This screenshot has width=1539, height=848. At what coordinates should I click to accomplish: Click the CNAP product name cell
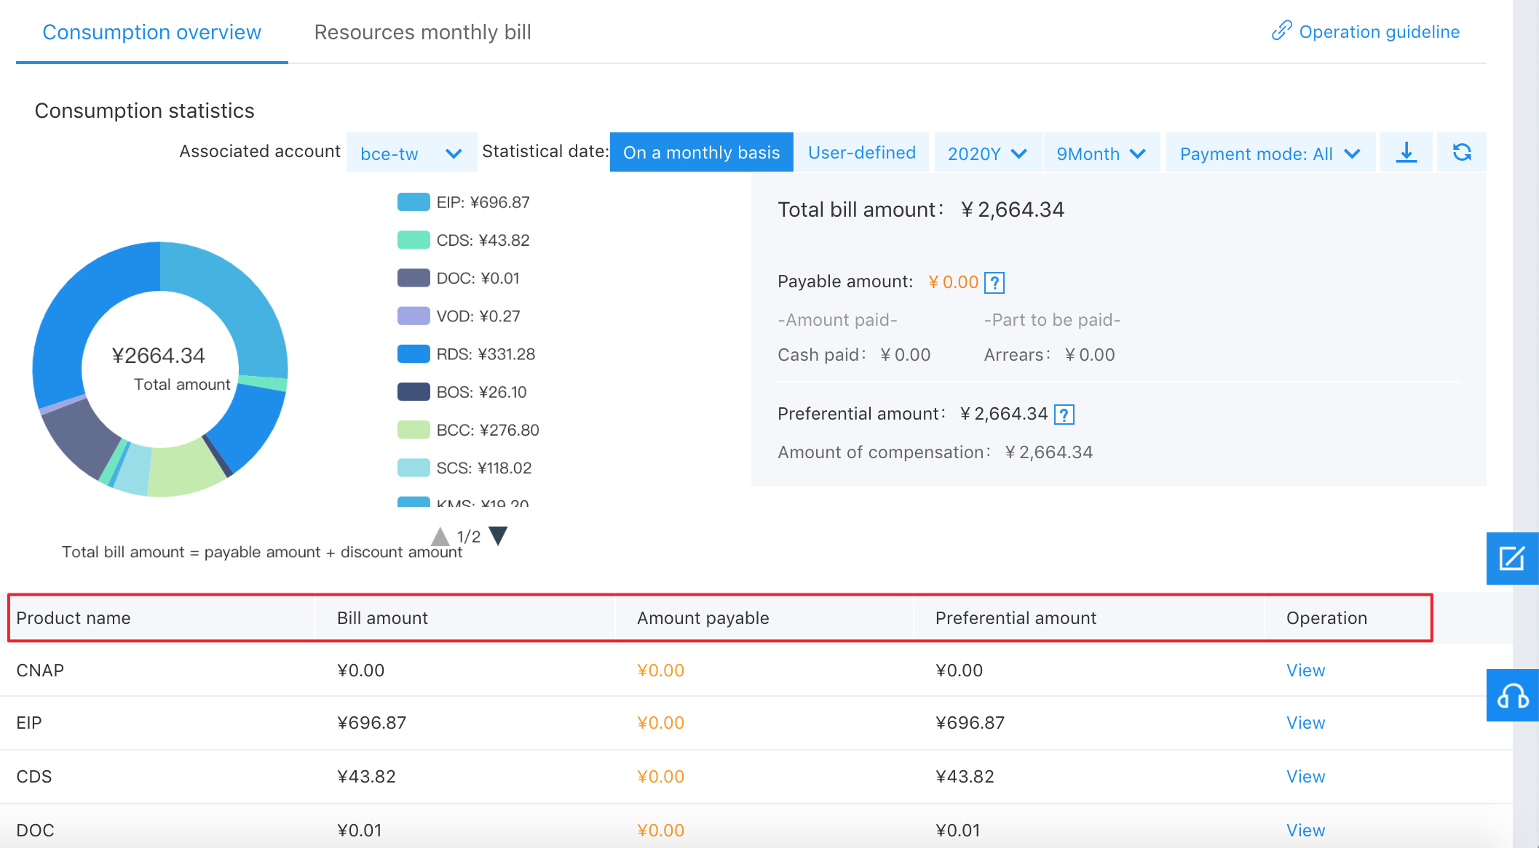(x=40, y=671)
